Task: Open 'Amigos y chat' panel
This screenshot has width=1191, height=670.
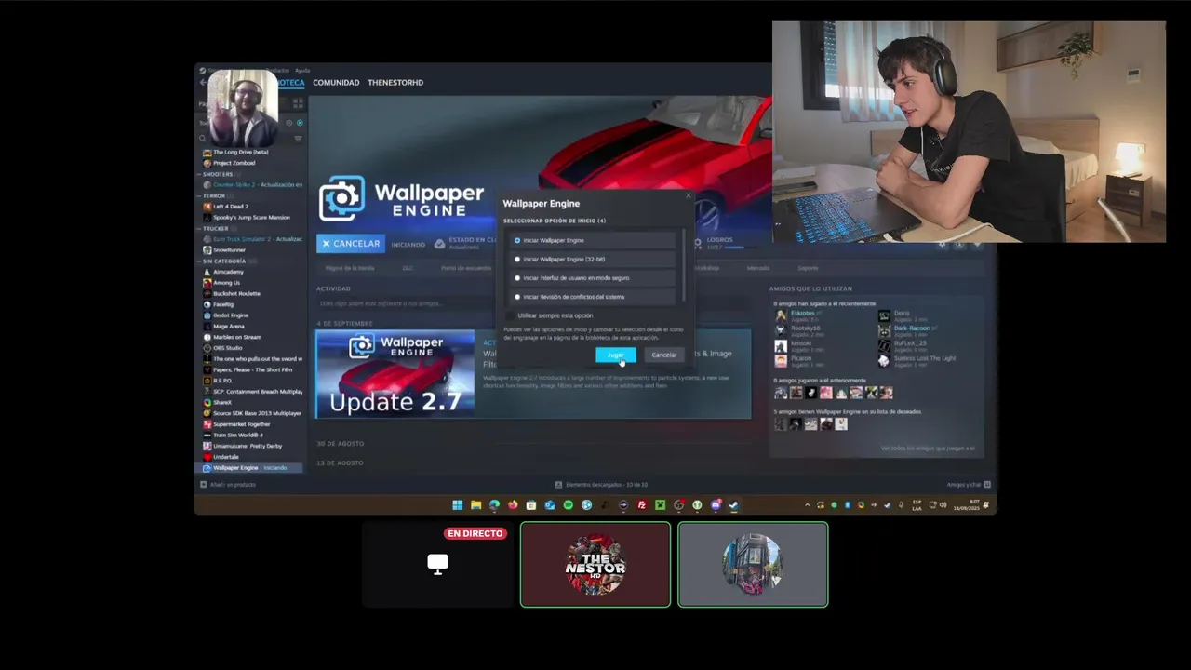Action: [x=969, y=485]
